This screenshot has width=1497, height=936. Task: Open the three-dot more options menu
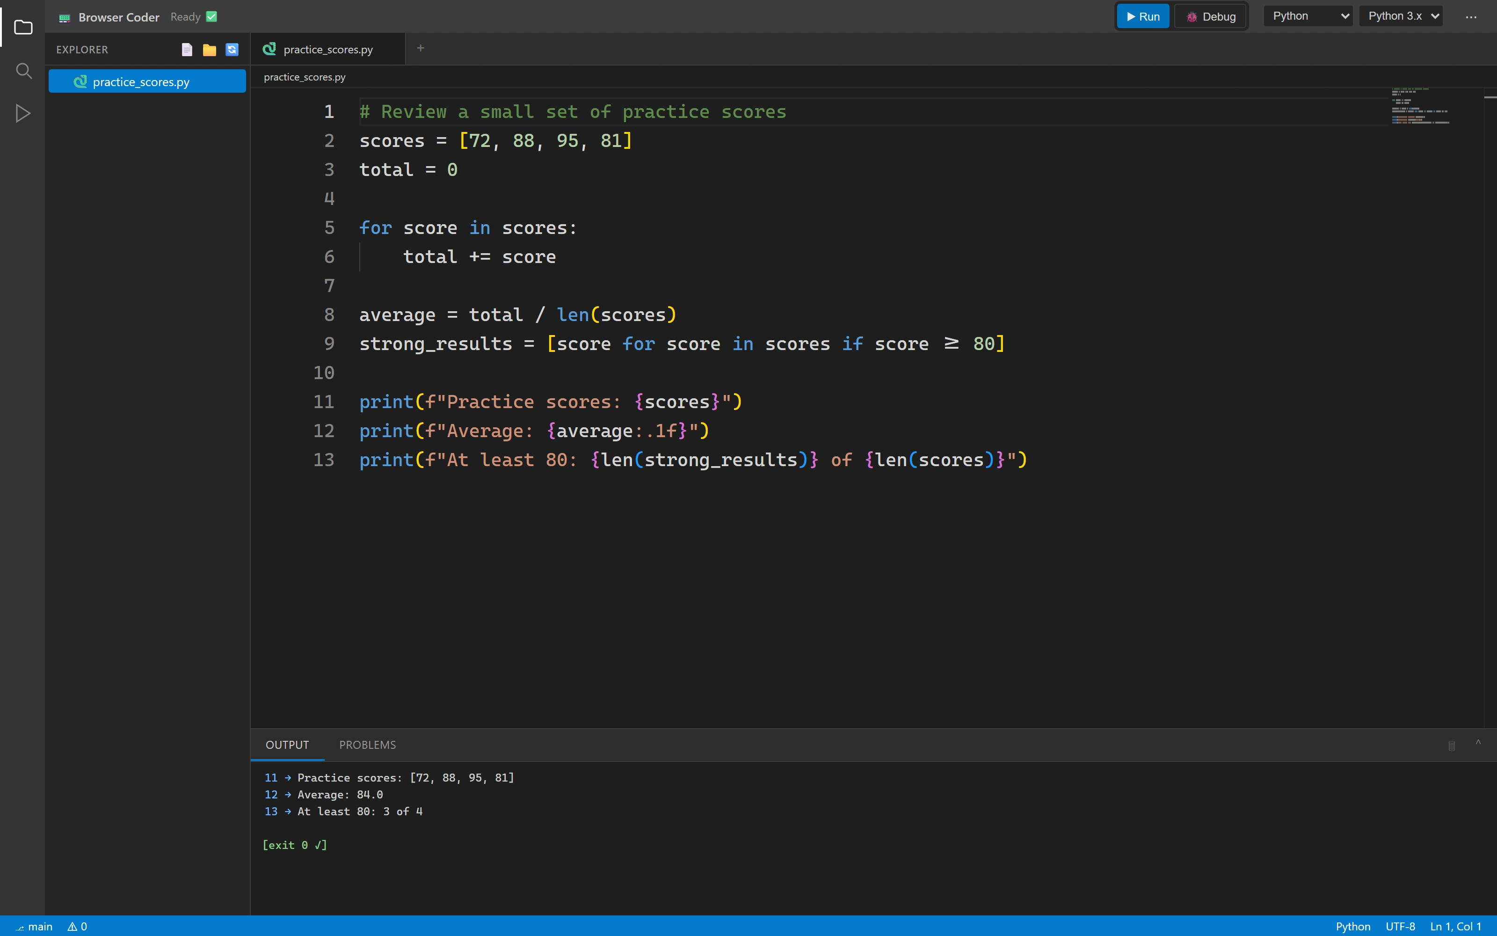[1470, 17]
